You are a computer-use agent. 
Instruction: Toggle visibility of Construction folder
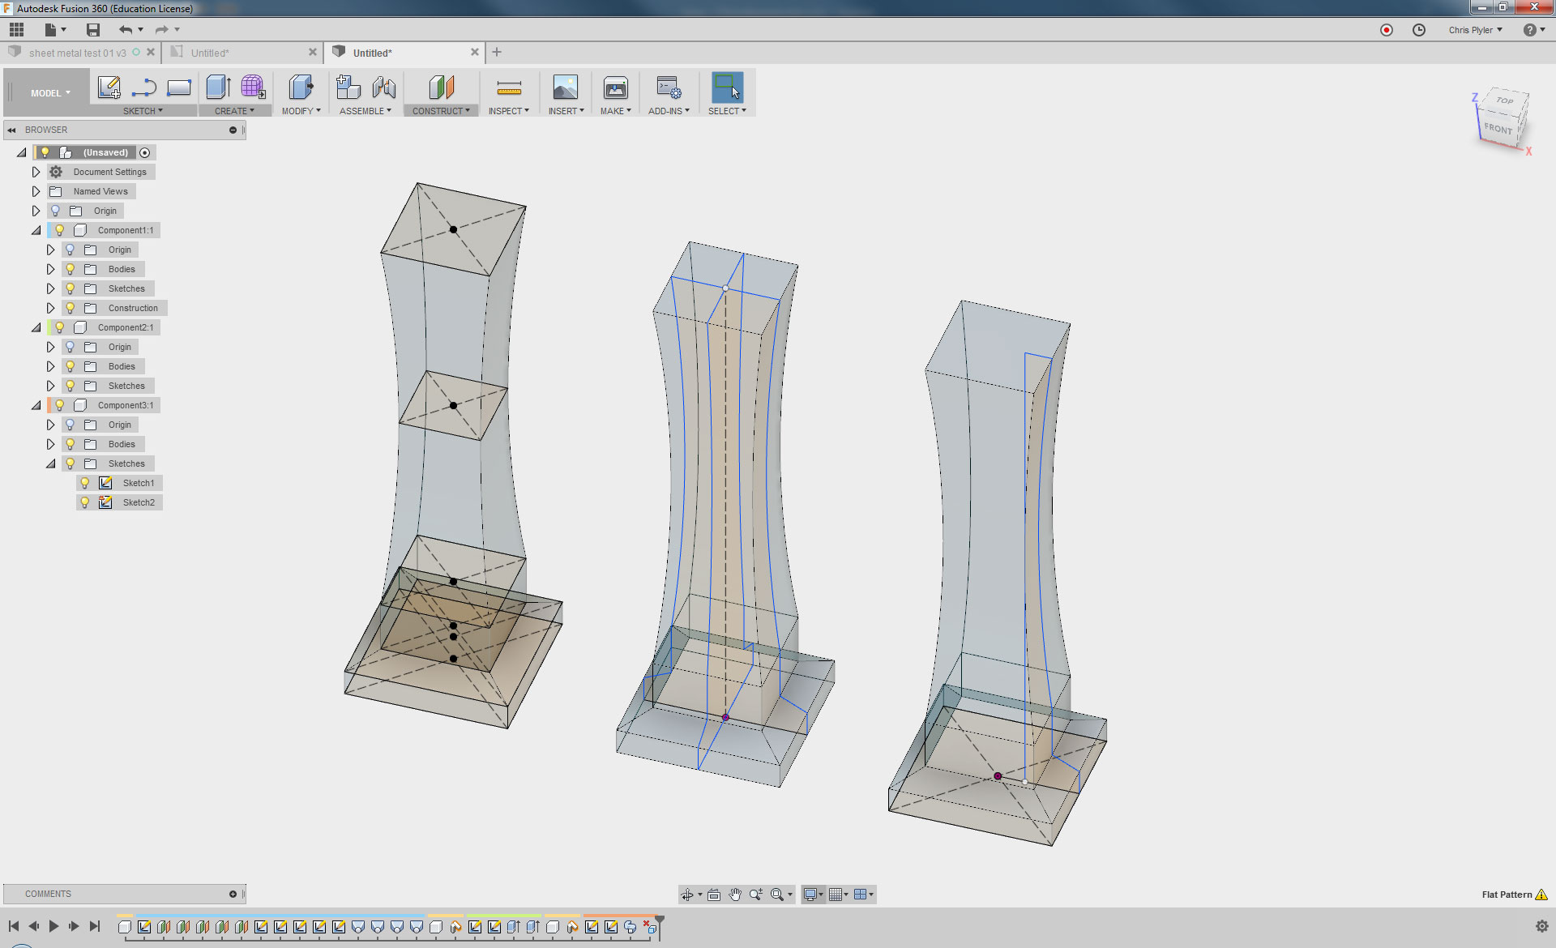pyautogui.click(x=71, y=308)
